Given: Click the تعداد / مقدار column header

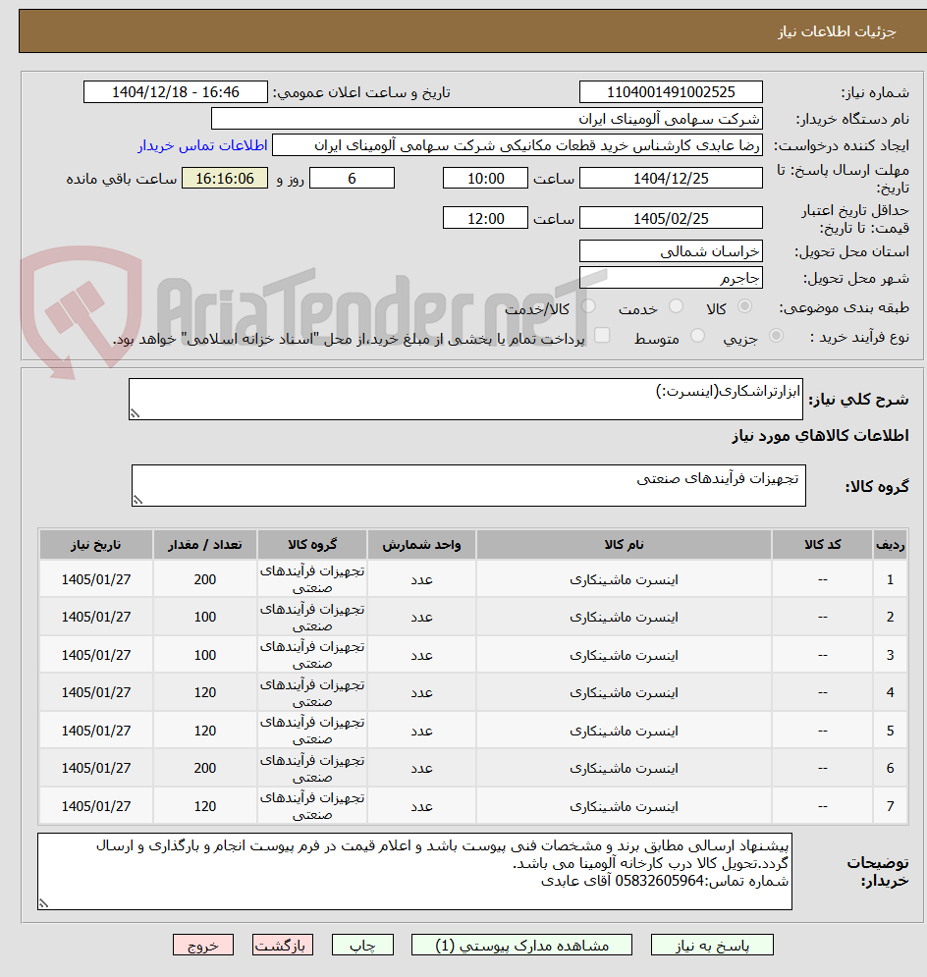Looking at the screenshot, I should point(205,545).
